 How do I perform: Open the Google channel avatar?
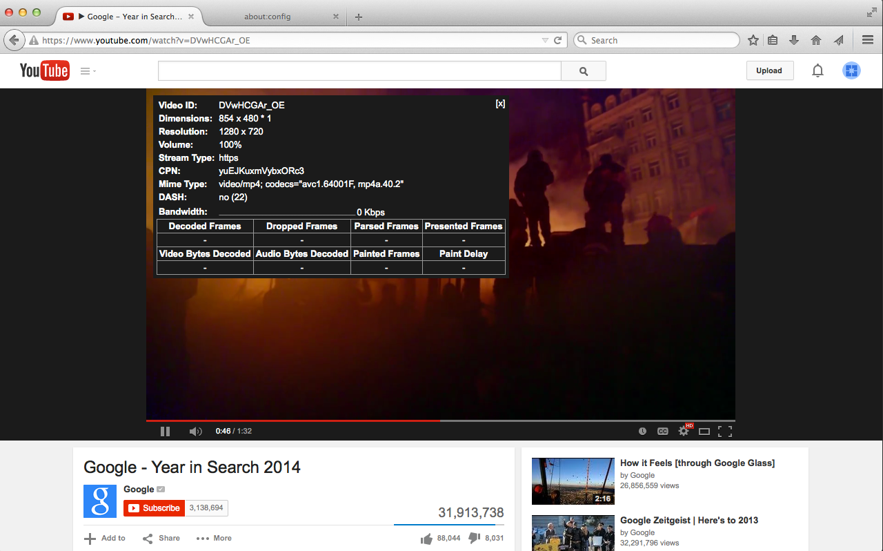tap(100, 501)
